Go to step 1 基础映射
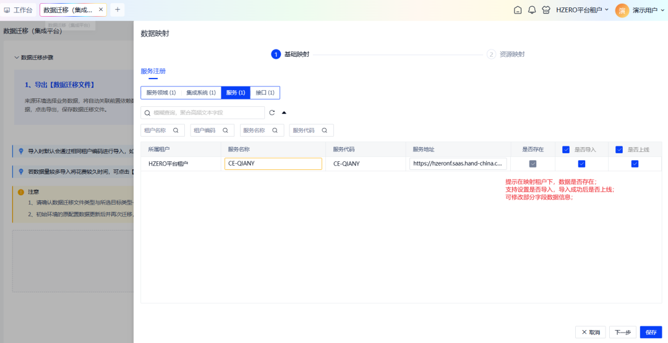This screenshot has width=668, height=343. 290,54
